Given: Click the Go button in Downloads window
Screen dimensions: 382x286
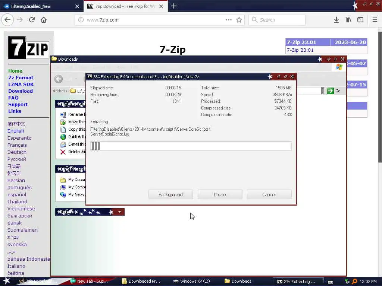Looking at the screenshot, I should tap(334, 91).
